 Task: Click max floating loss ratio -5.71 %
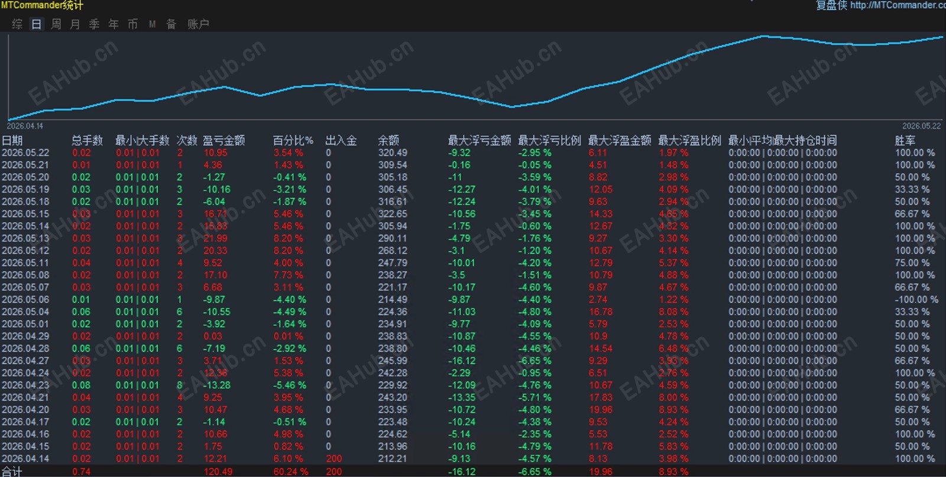pos(535,398)
